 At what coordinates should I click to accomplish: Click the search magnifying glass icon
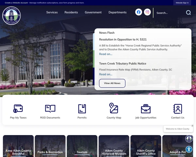(x=188, y=13)
